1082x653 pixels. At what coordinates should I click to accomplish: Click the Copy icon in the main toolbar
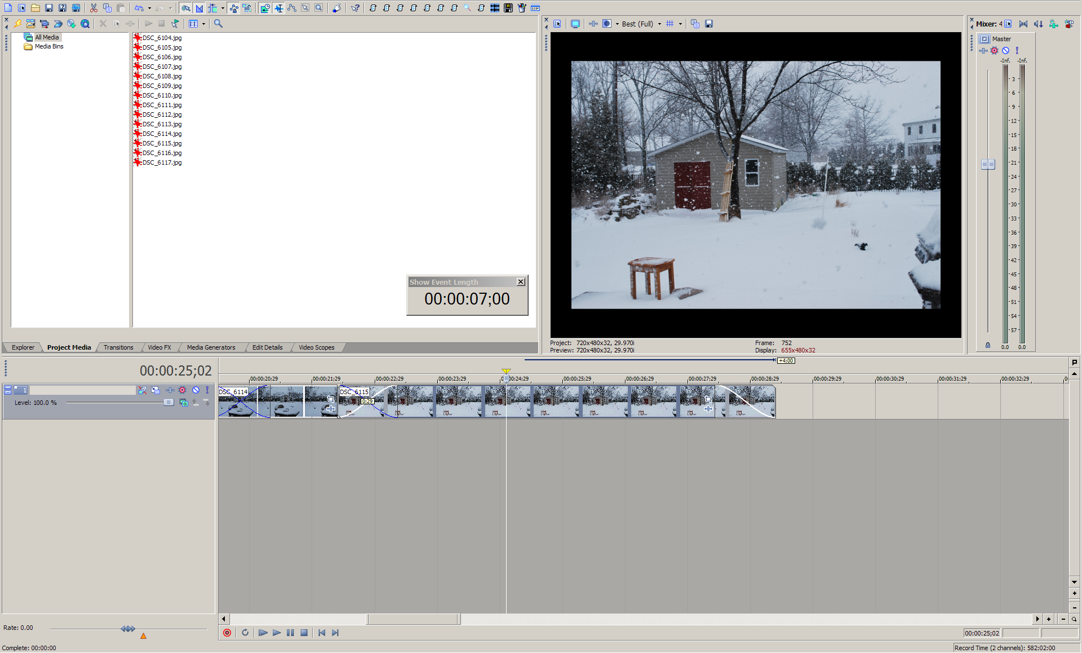pyautogui.click(x=107, y=8)
